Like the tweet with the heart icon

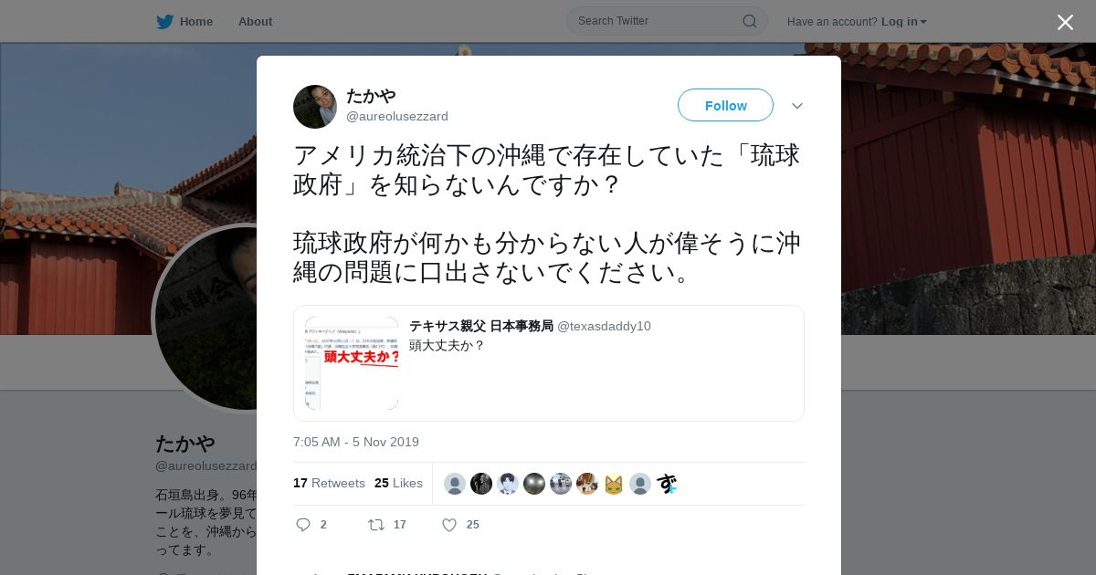tap(448, 525)
